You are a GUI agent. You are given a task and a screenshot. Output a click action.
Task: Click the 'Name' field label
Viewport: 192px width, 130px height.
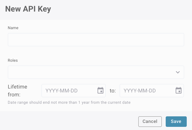pos(13,28)
